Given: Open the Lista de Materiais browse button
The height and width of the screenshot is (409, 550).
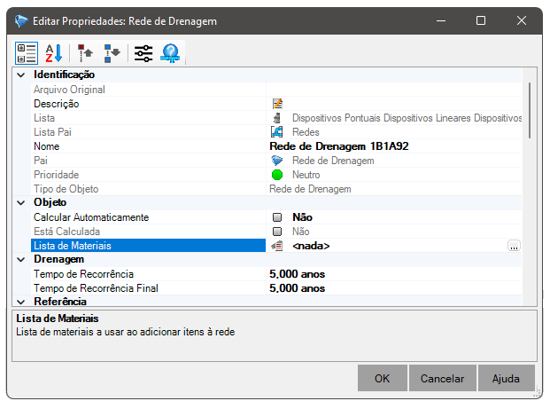Looking at the screenshot, I should (514, 246).
